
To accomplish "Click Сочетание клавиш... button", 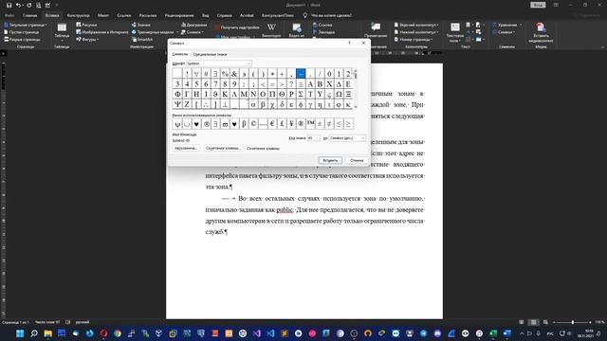I will 224,148.
